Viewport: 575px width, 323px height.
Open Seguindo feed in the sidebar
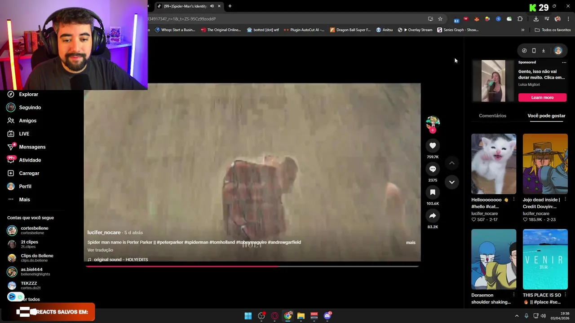pos(30,107)
